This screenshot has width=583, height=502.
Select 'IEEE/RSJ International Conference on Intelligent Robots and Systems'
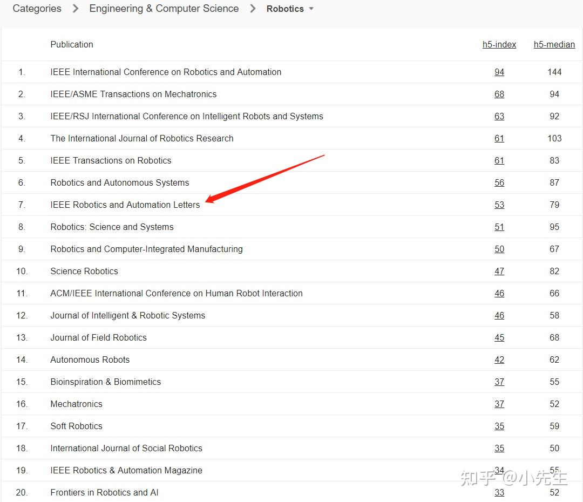tap(187, 117)
